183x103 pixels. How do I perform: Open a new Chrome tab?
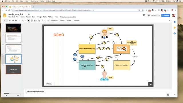(33, 7)
